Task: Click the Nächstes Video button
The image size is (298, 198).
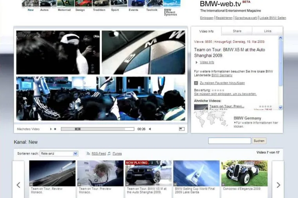Action: click(x=28, y=129)
